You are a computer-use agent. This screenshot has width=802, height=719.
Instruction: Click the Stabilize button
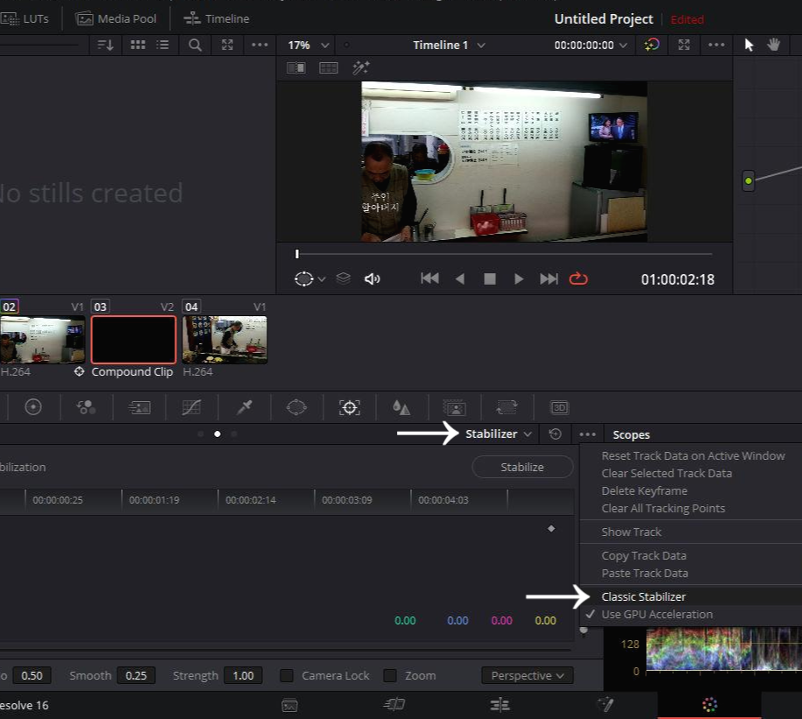pos(522,467)
